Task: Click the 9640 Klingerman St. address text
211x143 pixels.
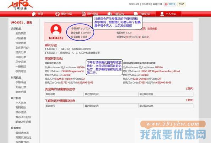Action: 73,71
